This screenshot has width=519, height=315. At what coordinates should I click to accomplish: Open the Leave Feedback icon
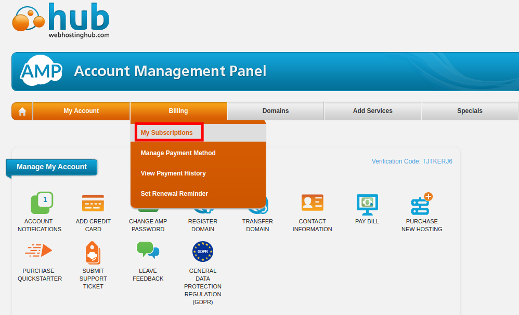coord(148,250)
